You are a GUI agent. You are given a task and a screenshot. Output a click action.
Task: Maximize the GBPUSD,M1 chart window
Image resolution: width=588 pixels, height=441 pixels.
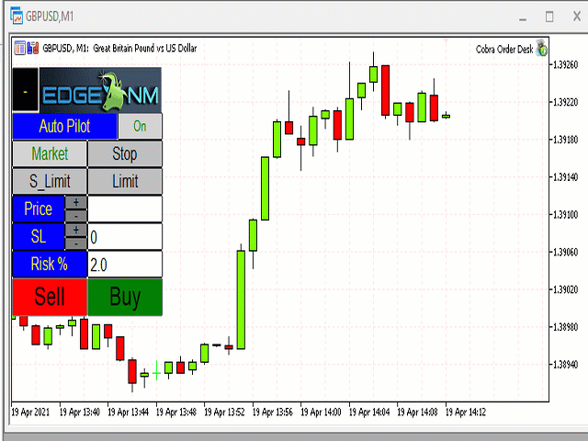point(549,17)
